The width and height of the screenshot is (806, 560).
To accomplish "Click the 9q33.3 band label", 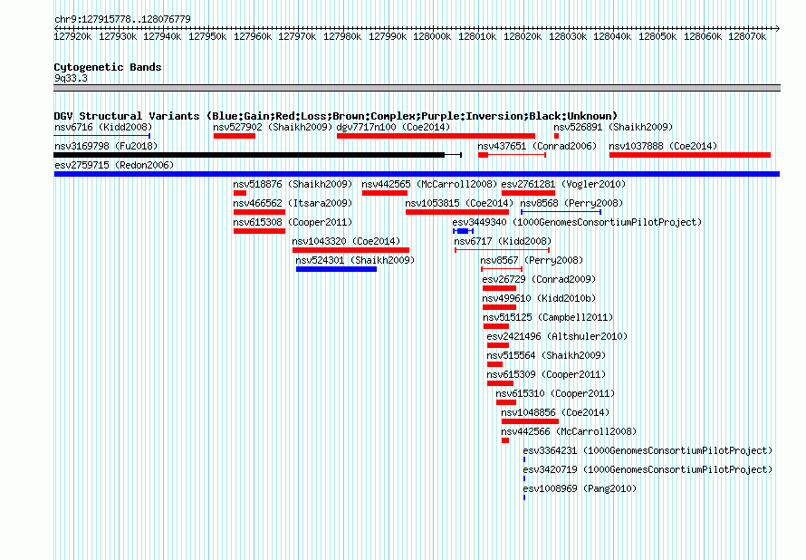I will [x=71, y=78].
